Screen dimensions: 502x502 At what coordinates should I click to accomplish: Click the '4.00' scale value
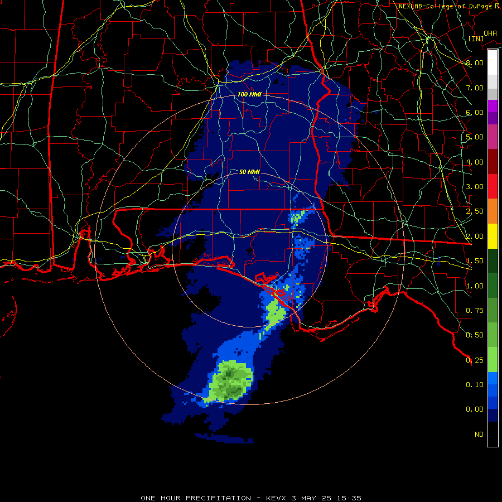475,162
